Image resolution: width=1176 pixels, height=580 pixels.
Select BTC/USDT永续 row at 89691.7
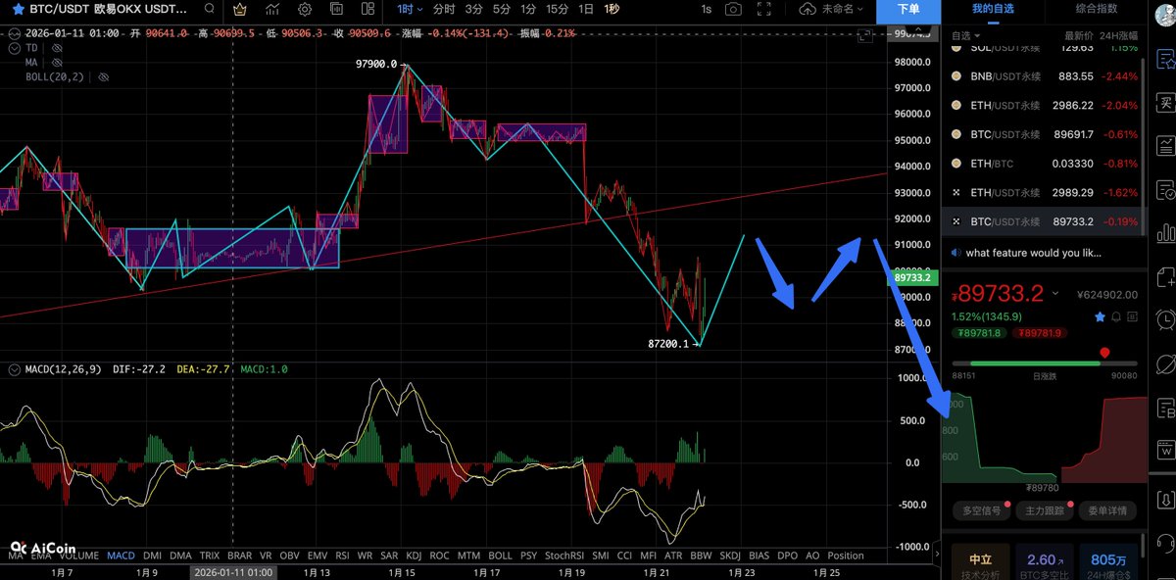[1045, 134]
